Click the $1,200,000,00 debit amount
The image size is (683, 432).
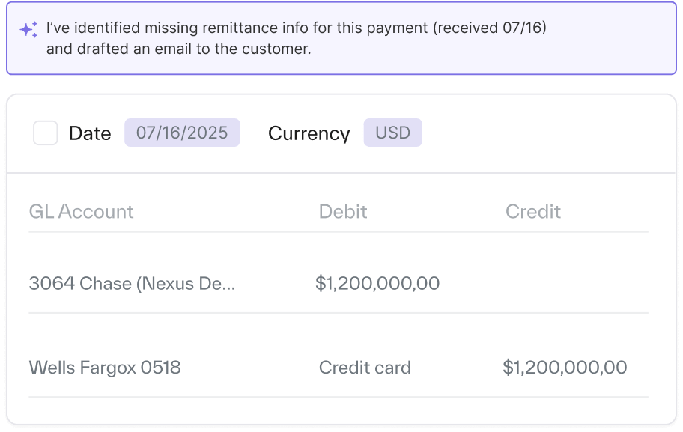click(377, 283)
